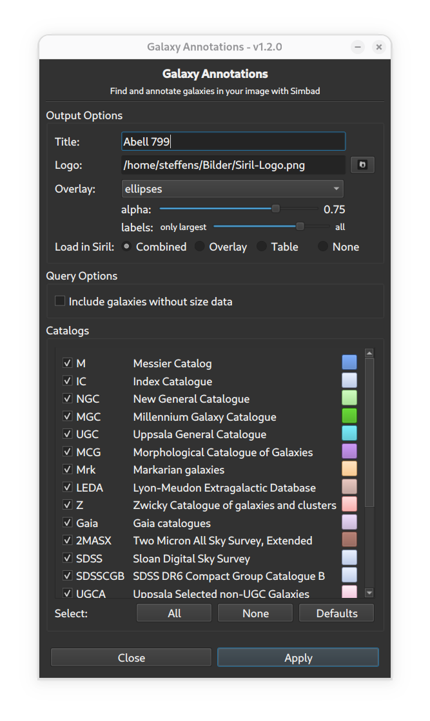Open the 2MASX brown color swatch

coord(349,539)
